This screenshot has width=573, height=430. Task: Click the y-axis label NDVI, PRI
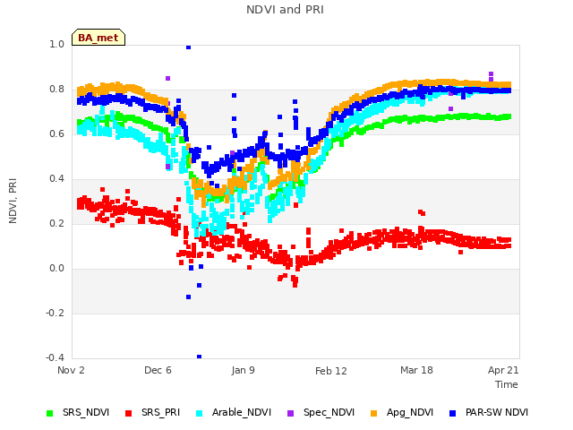(x=13, y=201)
